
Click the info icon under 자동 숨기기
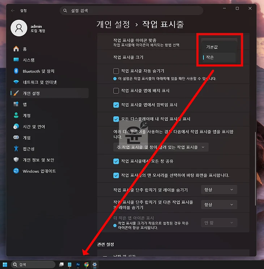coord(115,79)
